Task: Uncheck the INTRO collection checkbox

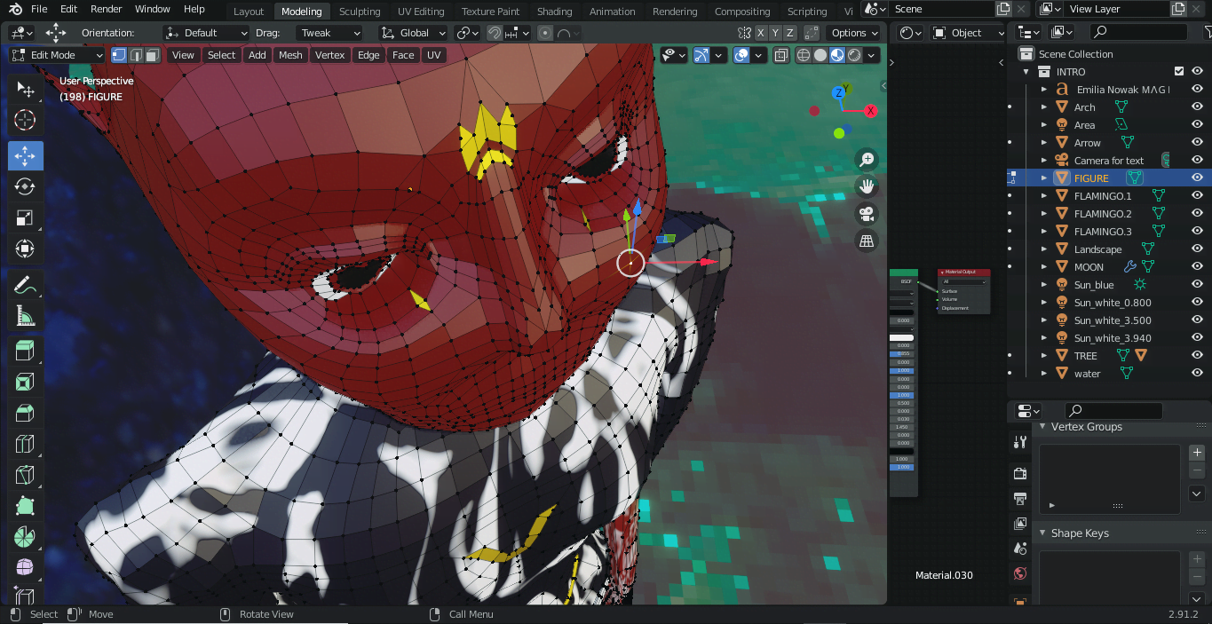Action: (x=1179, y=72)
